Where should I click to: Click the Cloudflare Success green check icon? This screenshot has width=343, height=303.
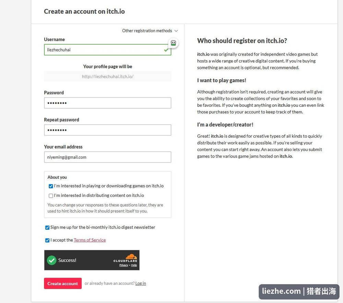[x=52, y=260]
